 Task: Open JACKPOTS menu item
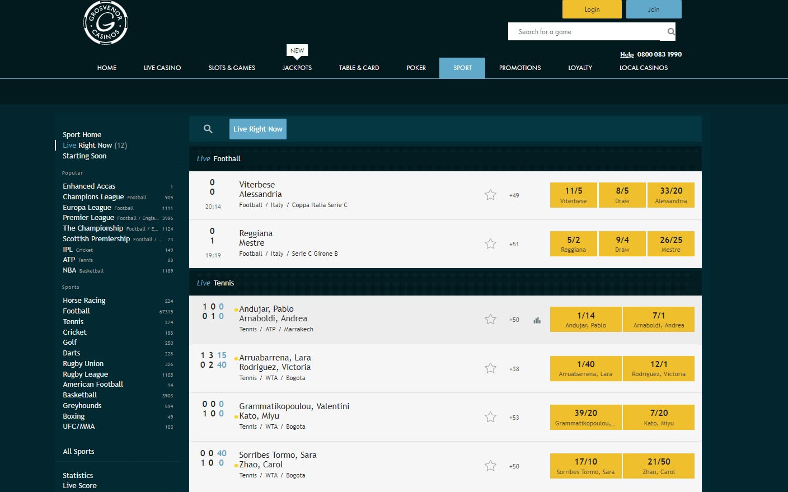click(x=297, y=68)
